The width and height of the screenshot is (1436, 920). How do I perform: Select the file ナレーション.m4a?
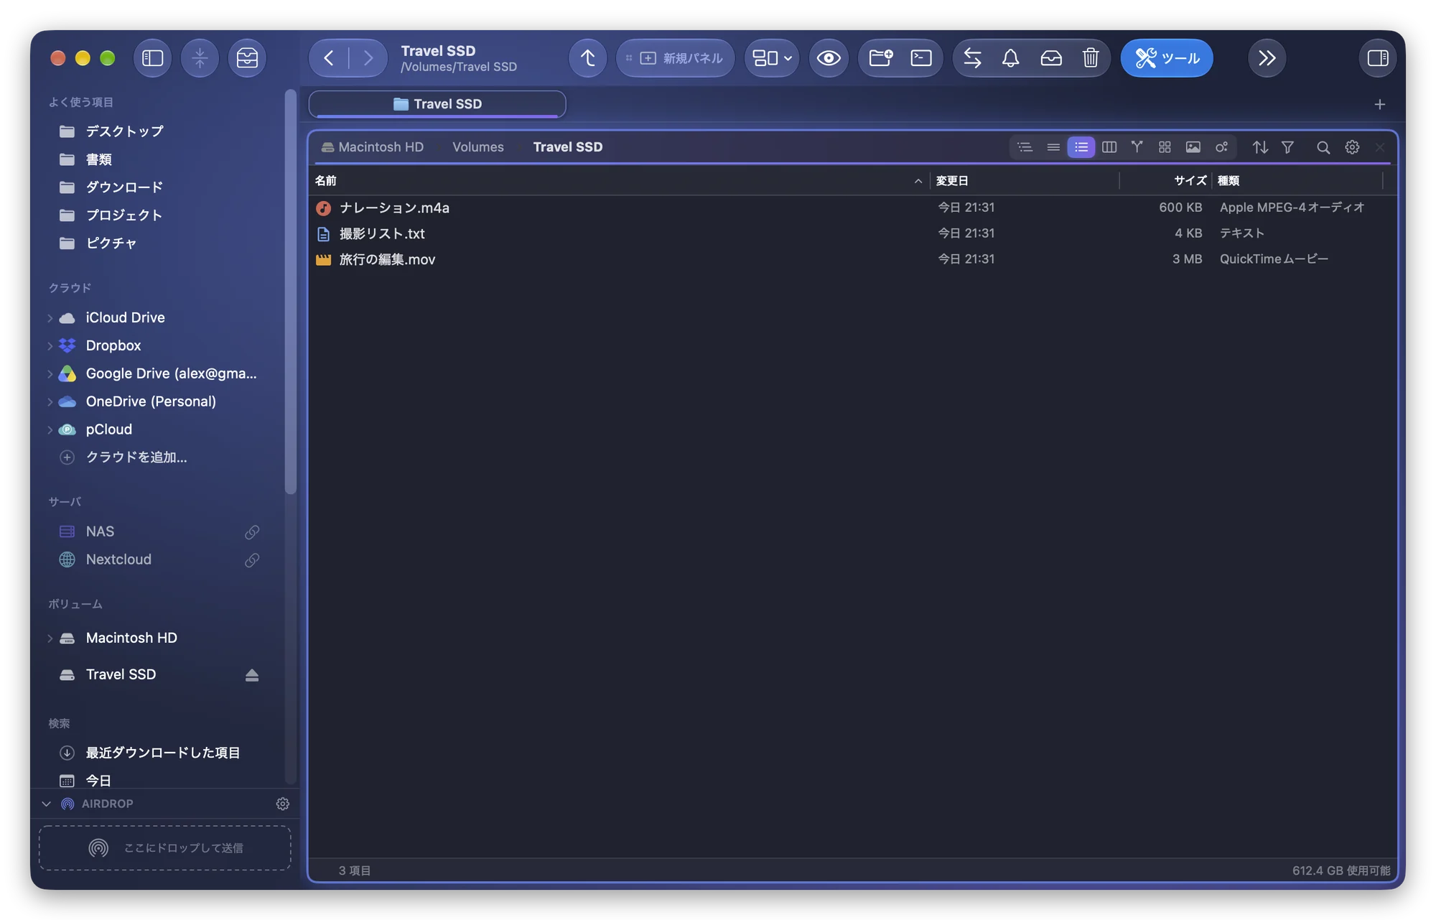[852, 208]
